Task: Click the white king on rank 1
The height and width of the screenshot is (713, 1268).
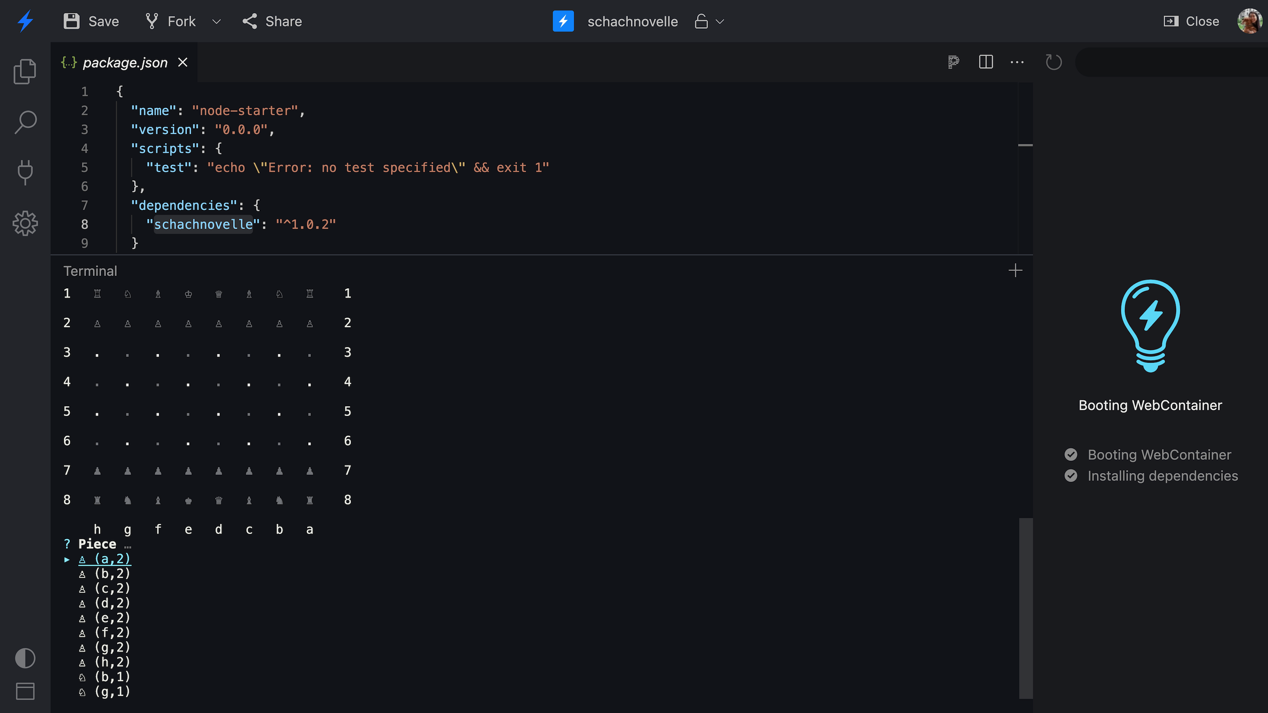Action: (x=188, y=294)
